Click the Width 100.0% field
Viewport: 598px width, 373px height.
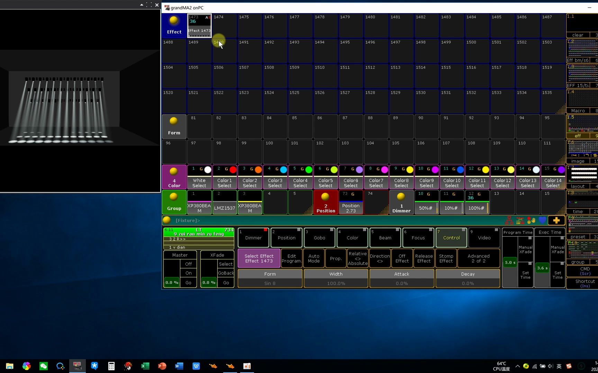[x=336, y=278]
